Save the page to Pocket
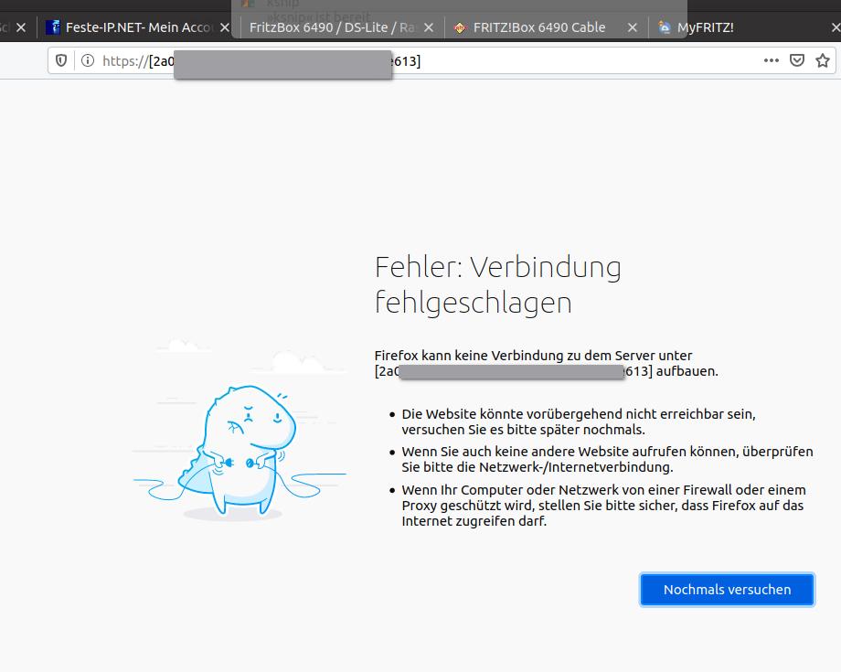 pyautogui.click(x=794, y=59)
